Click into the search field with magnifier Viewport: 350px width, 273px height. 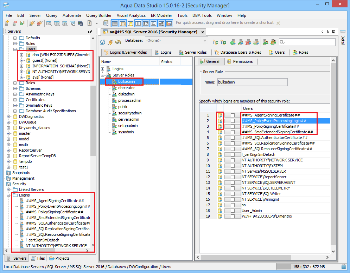(307, 42)
